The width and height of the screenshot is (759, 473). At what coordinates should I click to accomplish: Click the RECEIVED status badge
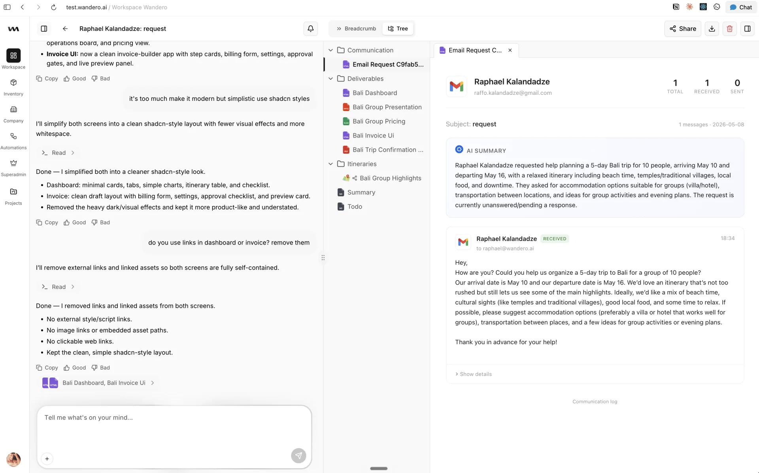coord(554,239)
